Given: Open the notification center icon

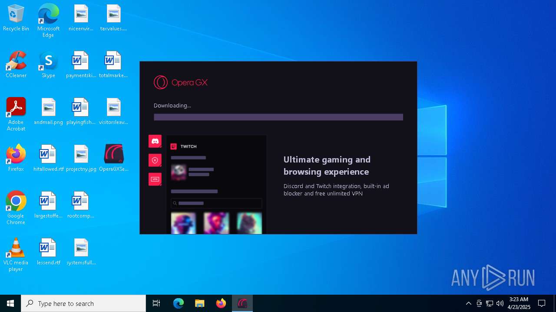Looking at the screenshot, I should coord(542,303).
